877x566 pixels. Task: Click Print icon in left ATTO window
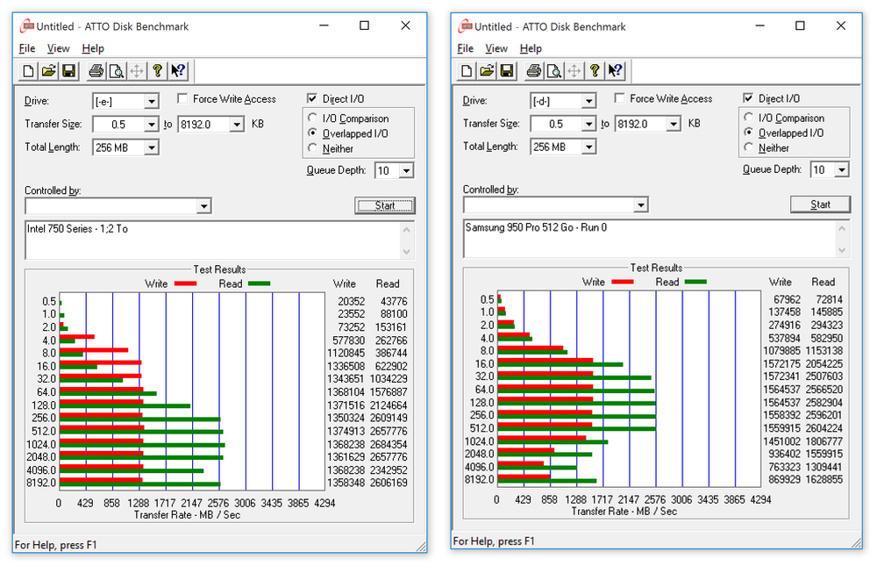point(96,71)
